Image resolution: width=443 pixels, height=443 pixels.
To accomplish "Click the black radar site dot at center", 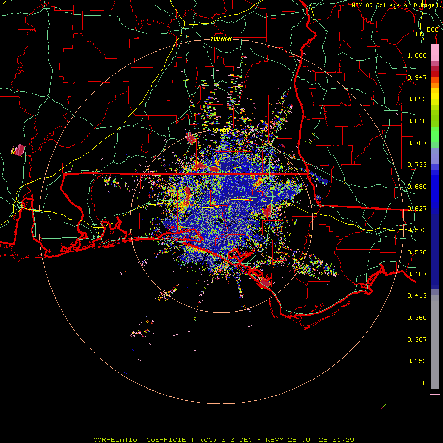I will pyautogui.click(x=221, y=221).
